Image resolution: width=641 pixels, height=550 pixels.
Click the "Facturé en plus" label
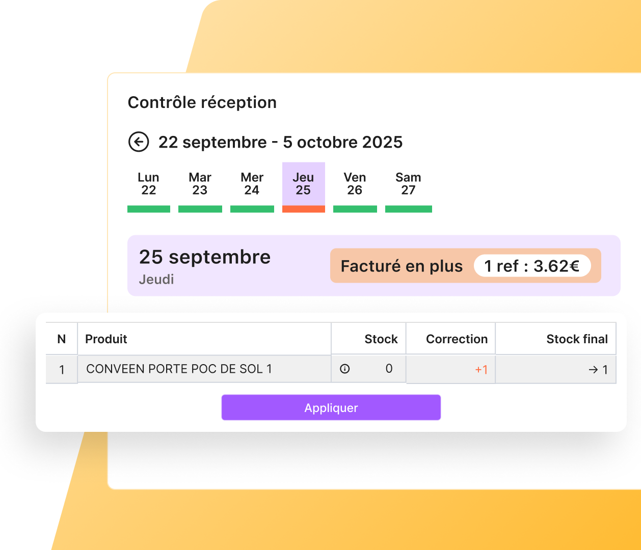pos(402,266)
